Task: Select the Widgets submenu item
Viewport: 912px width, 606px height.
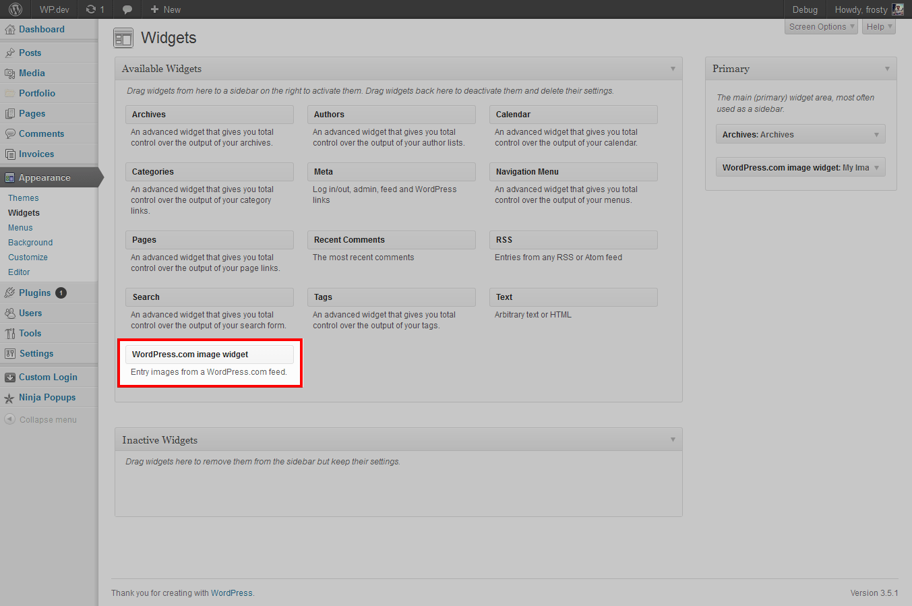Action: point(24,213)
